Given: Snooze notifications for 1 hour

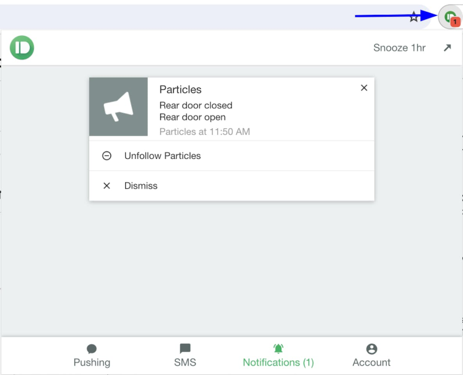Looking at the screenshot, I should tap(399, 48).
